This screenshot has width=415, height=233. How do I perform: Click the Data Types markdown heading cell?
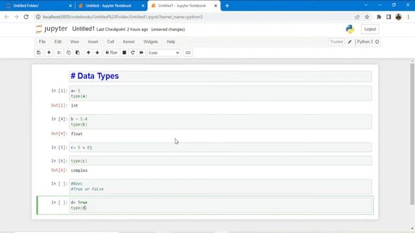pyautogui.click(x=220, y=76)
